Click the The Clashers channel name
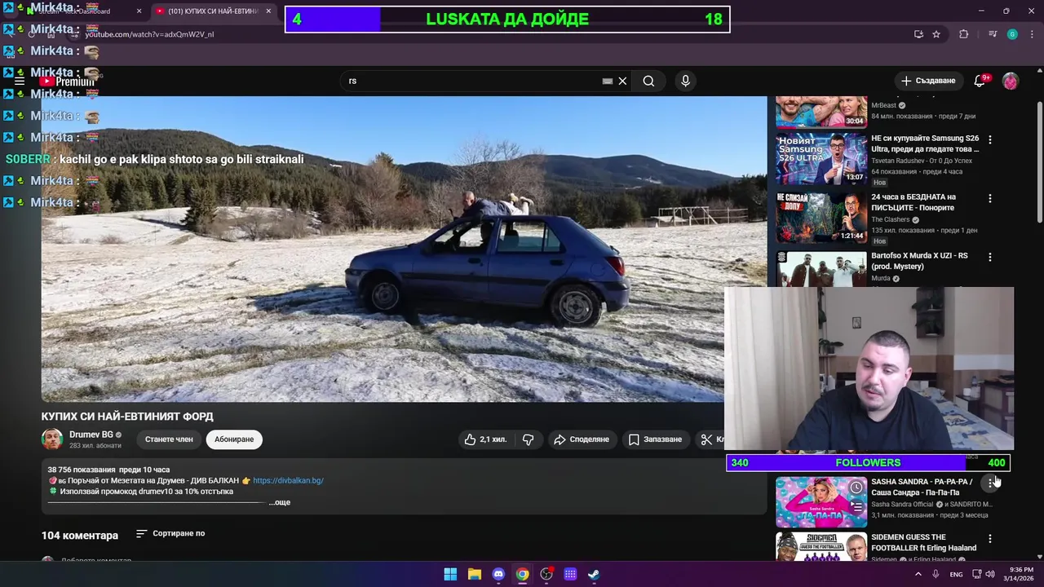1044x587 pixels. coord(890,219)
